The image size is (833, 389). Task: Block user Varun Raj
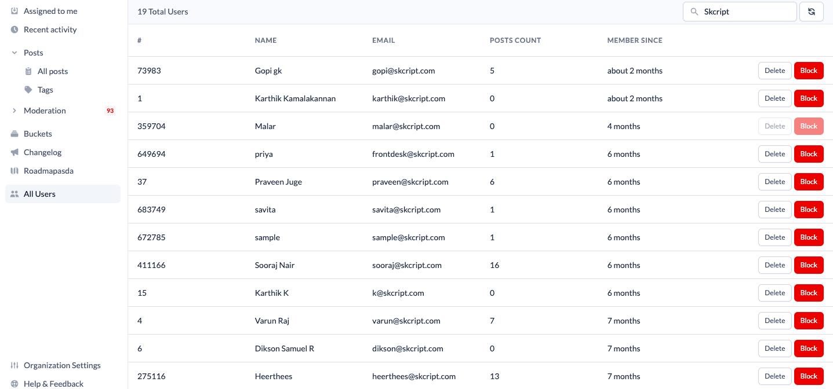(x=809, y=321)
